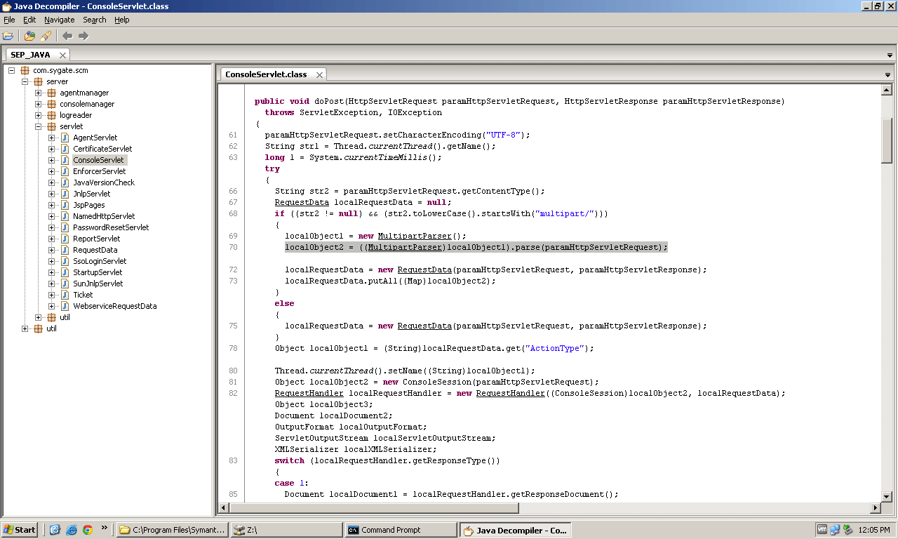
Task: Launch Chrome from the quick launch bar
Action: tap(88, 530)
